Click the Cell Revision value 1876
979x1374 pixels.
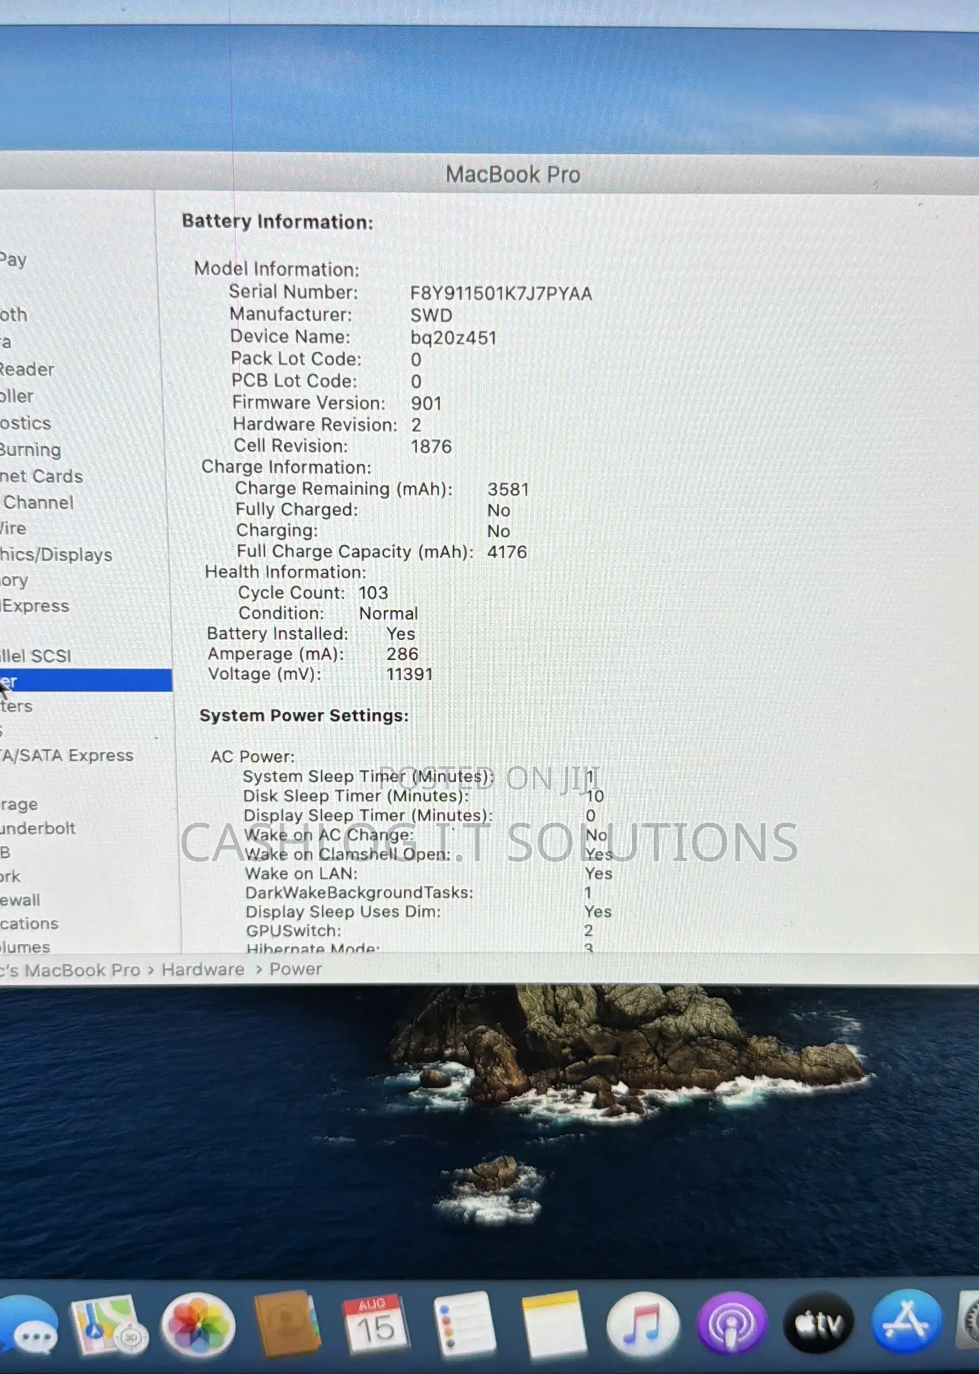pyautogui.click(x=431, y=447)
